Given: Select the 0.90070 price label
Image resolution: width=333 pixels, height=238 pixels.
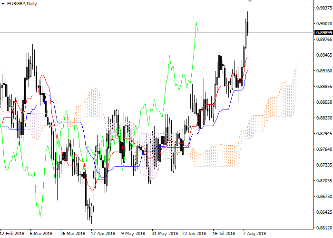Looking at the screenshot, I should pyautogui.click(x=324, y=24).
